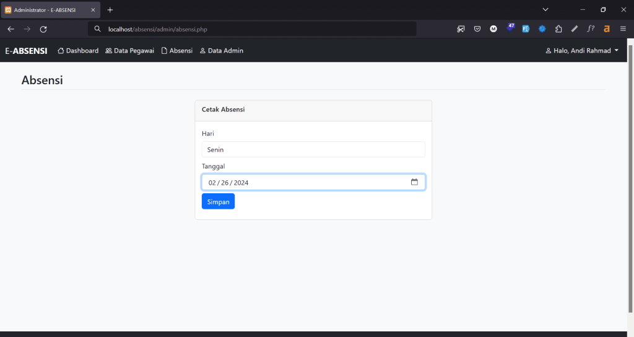Go back using browser back arrow
This screenshot has width=634, height=337.
pos(11,29)
